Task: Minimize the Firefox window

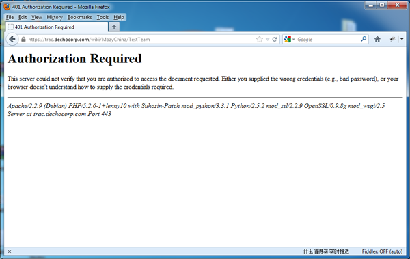Action: pos(371,5)
